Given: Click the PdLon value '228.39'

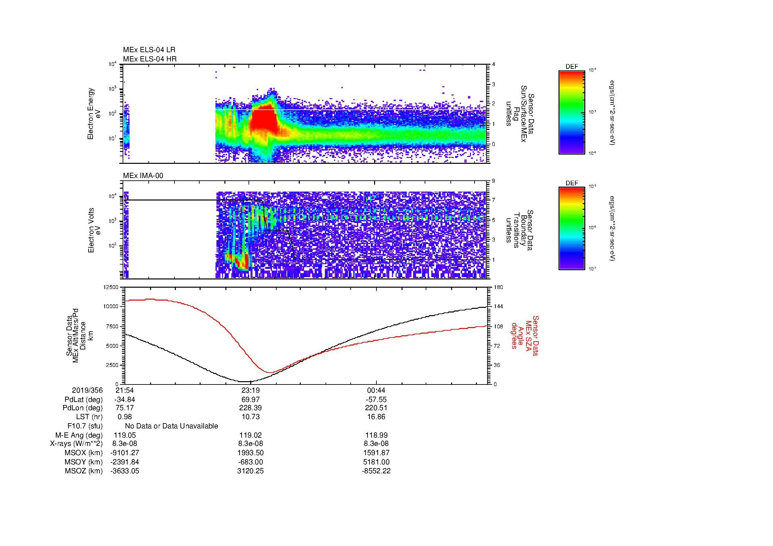Looking at the screenshot, I should tap(251, 408).
